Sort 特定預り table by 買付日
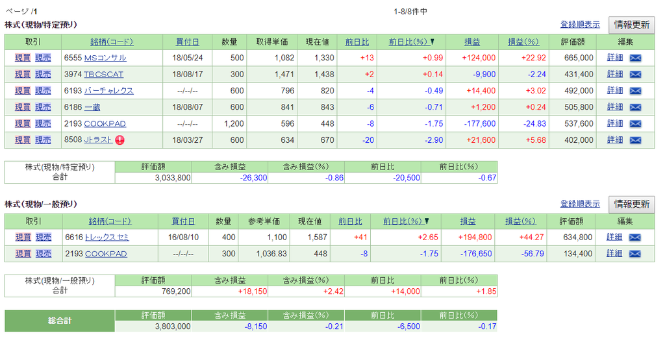Screen dimensions: 665x344 tap(188, 42)
